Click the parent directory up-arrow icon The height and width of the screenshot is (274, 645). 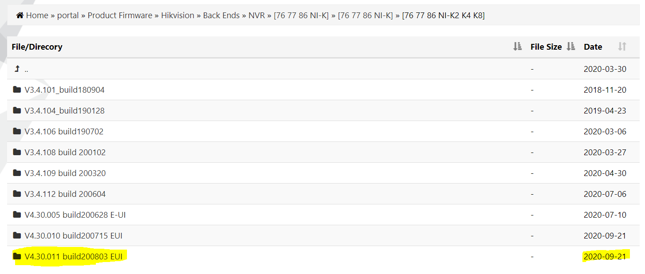click(17, 69)
